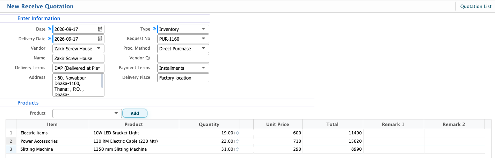
Task: Click the Unit Price column header
Action: click(278, 124)
